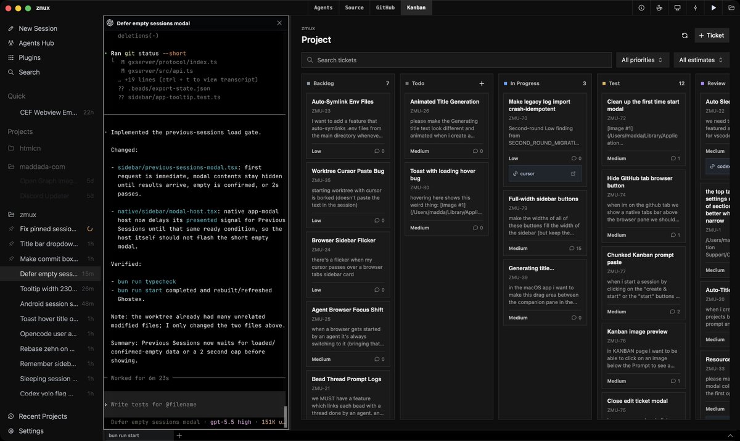Viewport: 740px width, 441px height.
Task: Click the info circle icon in top bar
Action: (x=641, y=8)
